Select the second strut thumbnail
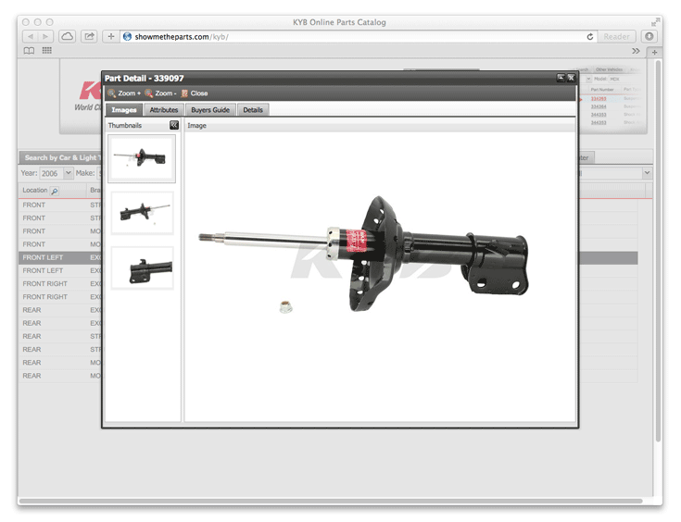The width and height of the screenshot is (681, 522). pos(142,213)
